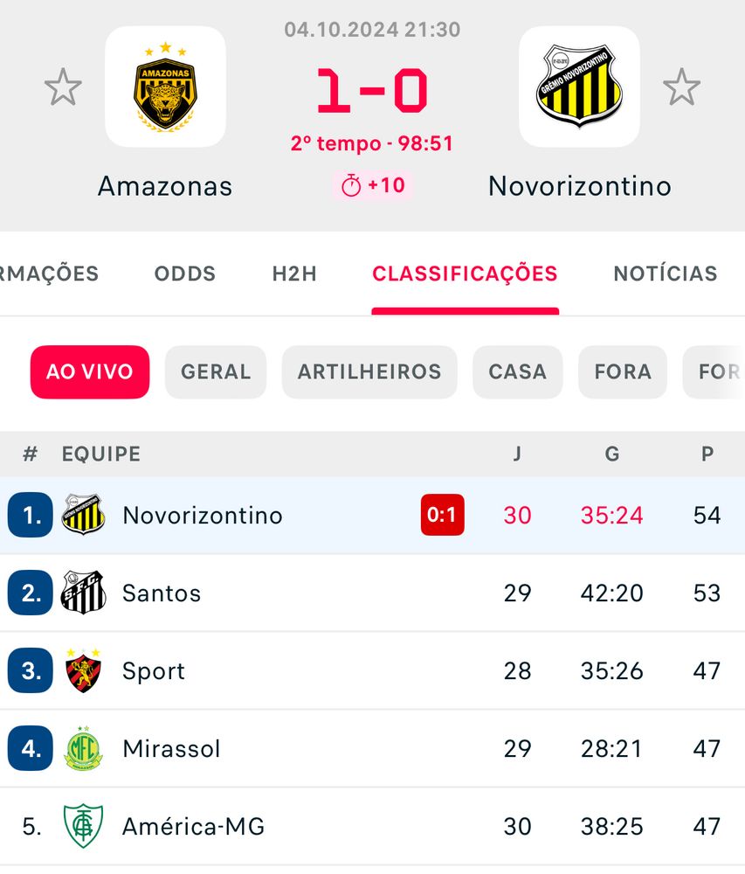Click the Sport club crest
The image size is (745, 874).
pyautogui.click(x=83, y=670)
